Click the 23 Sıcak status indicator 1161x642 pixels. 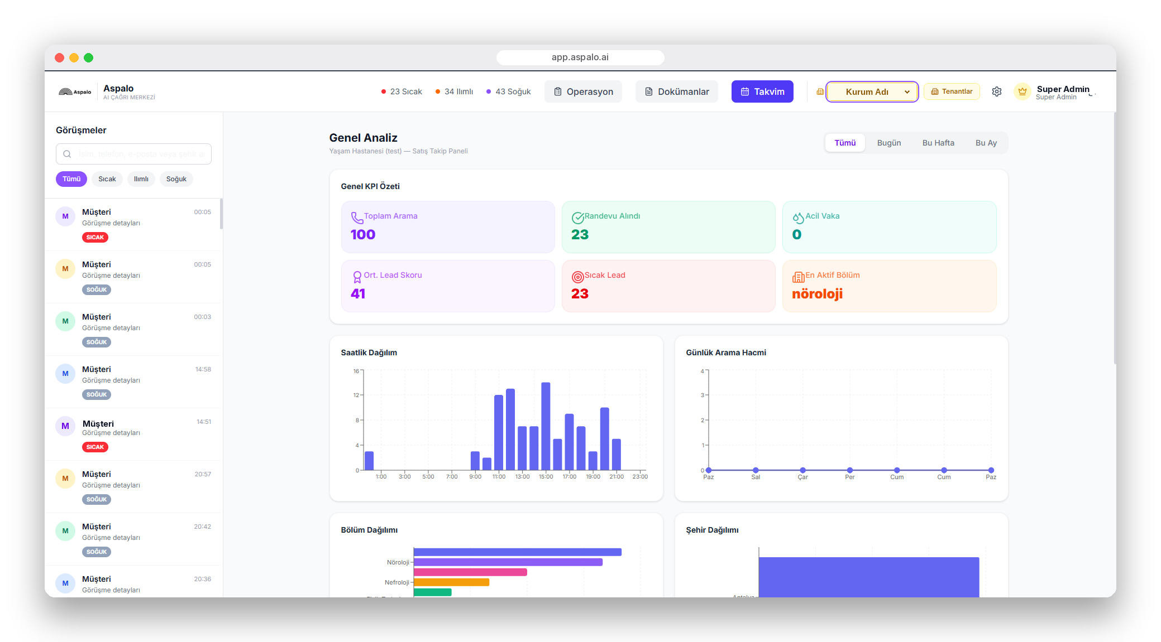click(x=402, y=91)
